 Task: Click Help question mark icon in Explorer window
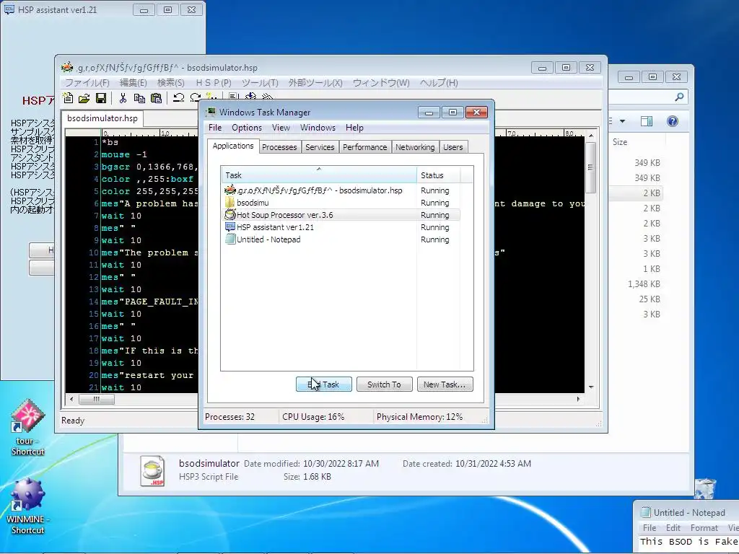pos(673,121)
